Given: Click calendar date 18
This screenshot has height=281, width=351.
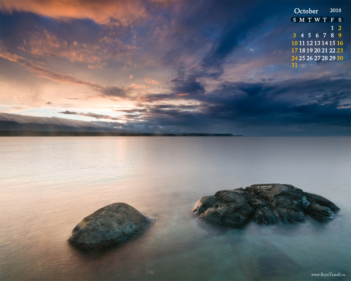Looking at the screenshot, I should click(302, 50).
